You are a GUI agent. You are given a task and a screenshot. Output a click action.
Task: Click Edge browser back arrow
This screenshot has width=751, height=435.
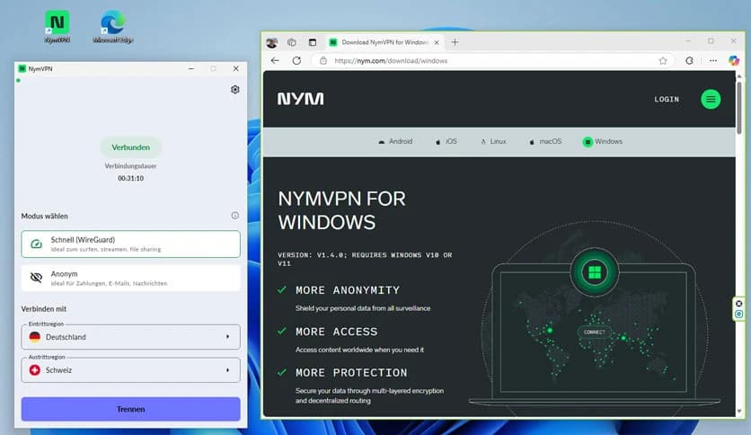[x=275, y=61]
